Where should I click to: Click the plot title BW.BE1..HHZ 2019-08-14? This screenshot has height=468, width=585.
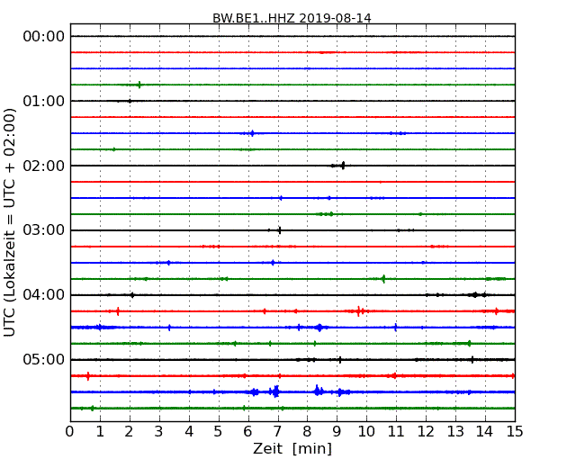[292, 18]
